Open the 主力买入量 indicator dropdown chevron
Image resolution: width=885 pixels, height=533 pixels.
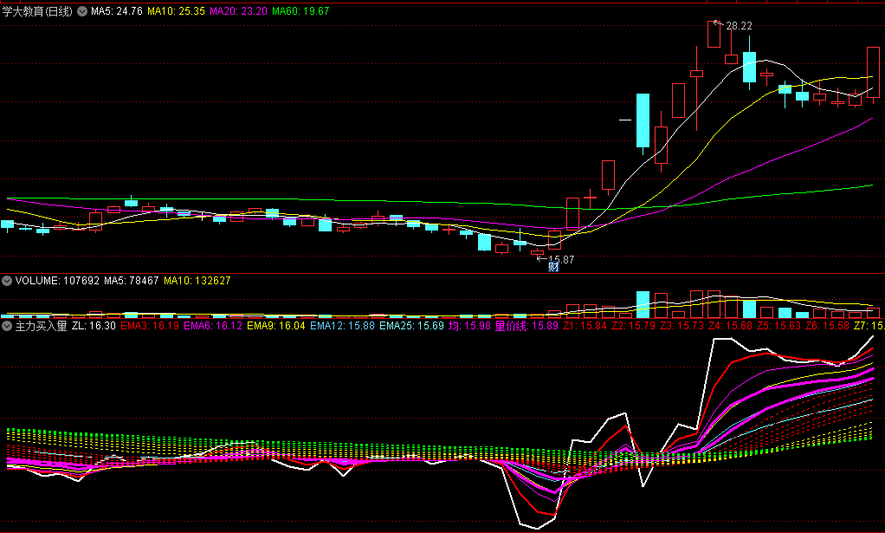point(7,326)
